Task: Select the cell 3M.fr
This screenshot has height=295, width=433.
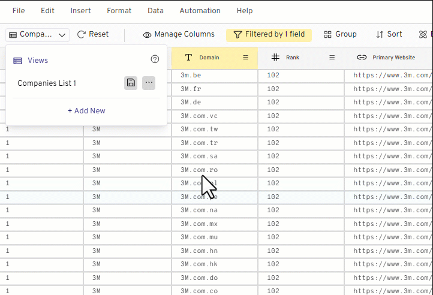Action: point(215,89)
